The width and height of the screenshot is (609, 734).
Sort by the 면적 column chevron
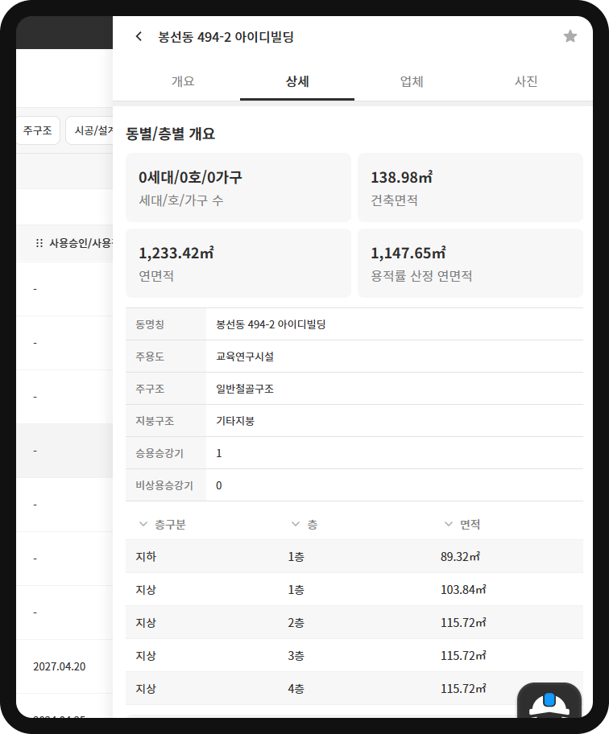[x=449, y=524]
